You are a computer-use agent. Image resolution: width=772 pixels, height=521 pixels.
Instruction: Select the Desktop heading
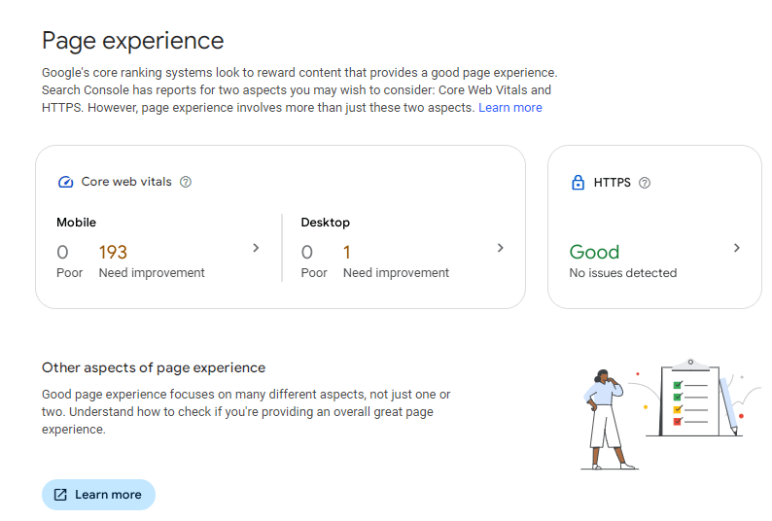click(x=326, y=223)
